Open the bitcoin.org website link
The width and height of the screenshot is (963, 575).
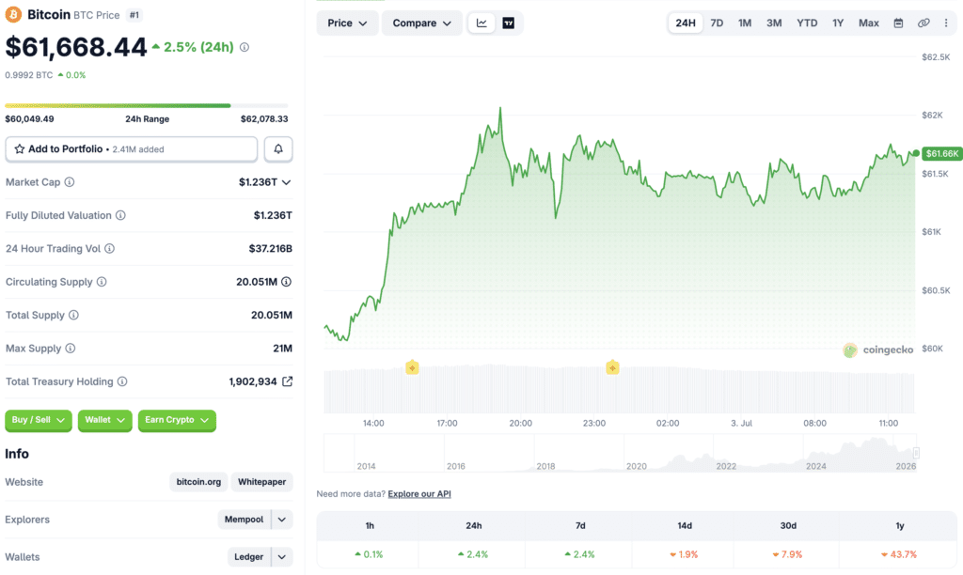198,482
